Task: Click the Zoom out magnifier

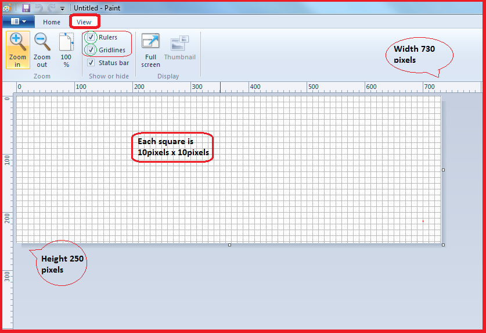Action: point(42,42)
